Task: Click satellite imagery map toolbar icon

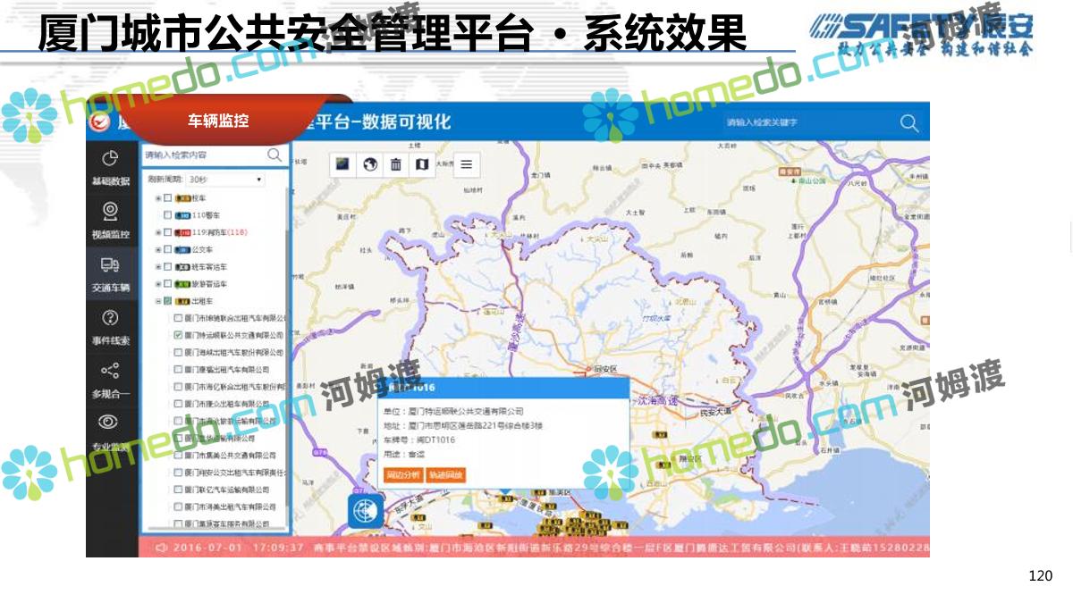Action: pos(341,164)
